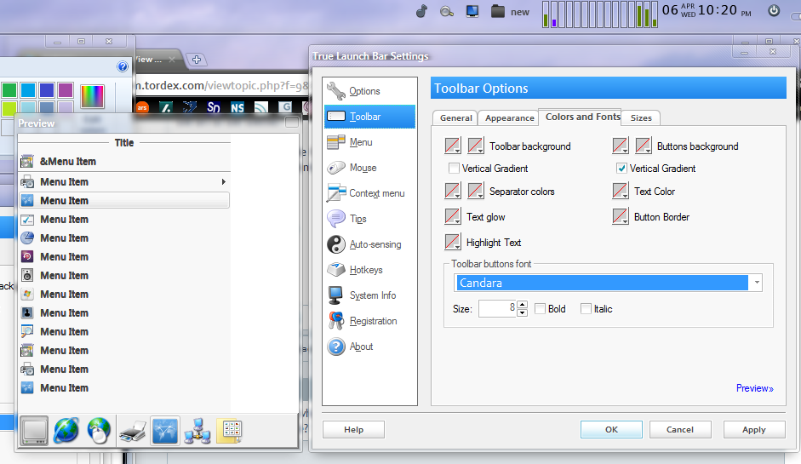Enable Vertical Gradient for toolbar background

coord(455,169)
